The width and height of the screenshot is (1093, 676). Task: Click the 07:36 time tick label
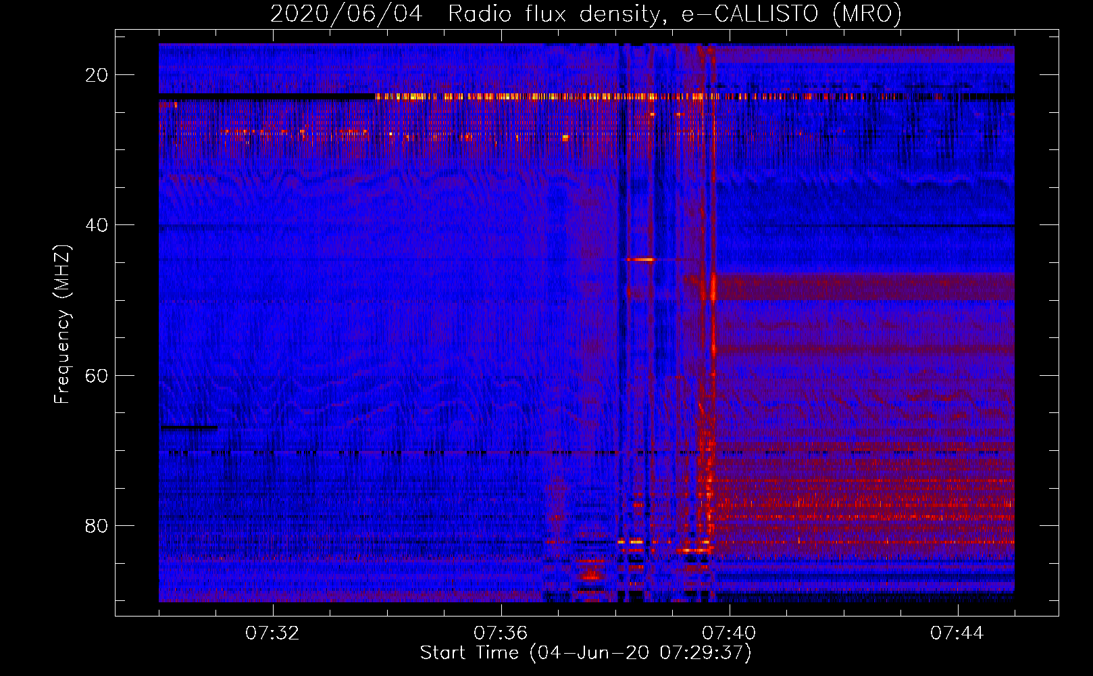[x=501, y=633]
